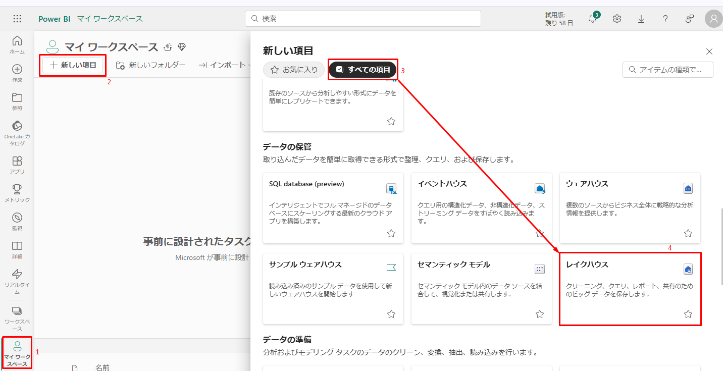The width and height of the screenshot is (723, 371).
Task: Click the Lakehouse (レイクハウス) card icon
Action: point(688,269)
